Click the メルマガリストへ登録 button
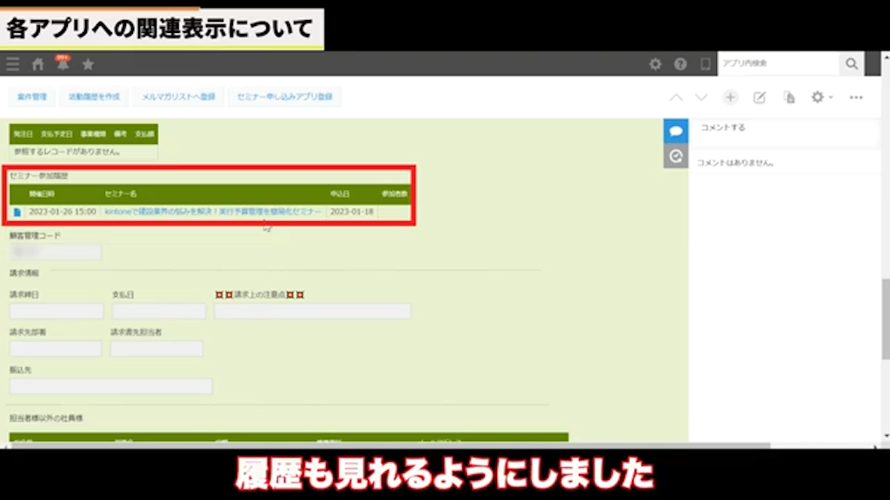This screenshot has height=500, width=890. (x=178, y=97)
